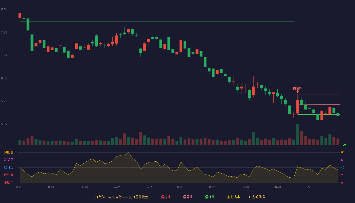This screenshot has width=355, height=203.
Task: Toggle the 强撑线 legend entry
Action: 208,197
